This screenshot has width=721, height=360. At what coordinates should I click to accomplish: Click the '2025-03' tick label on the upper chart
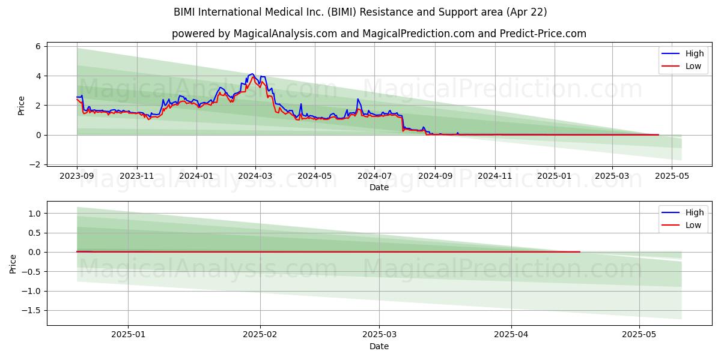tap(612, 176)
